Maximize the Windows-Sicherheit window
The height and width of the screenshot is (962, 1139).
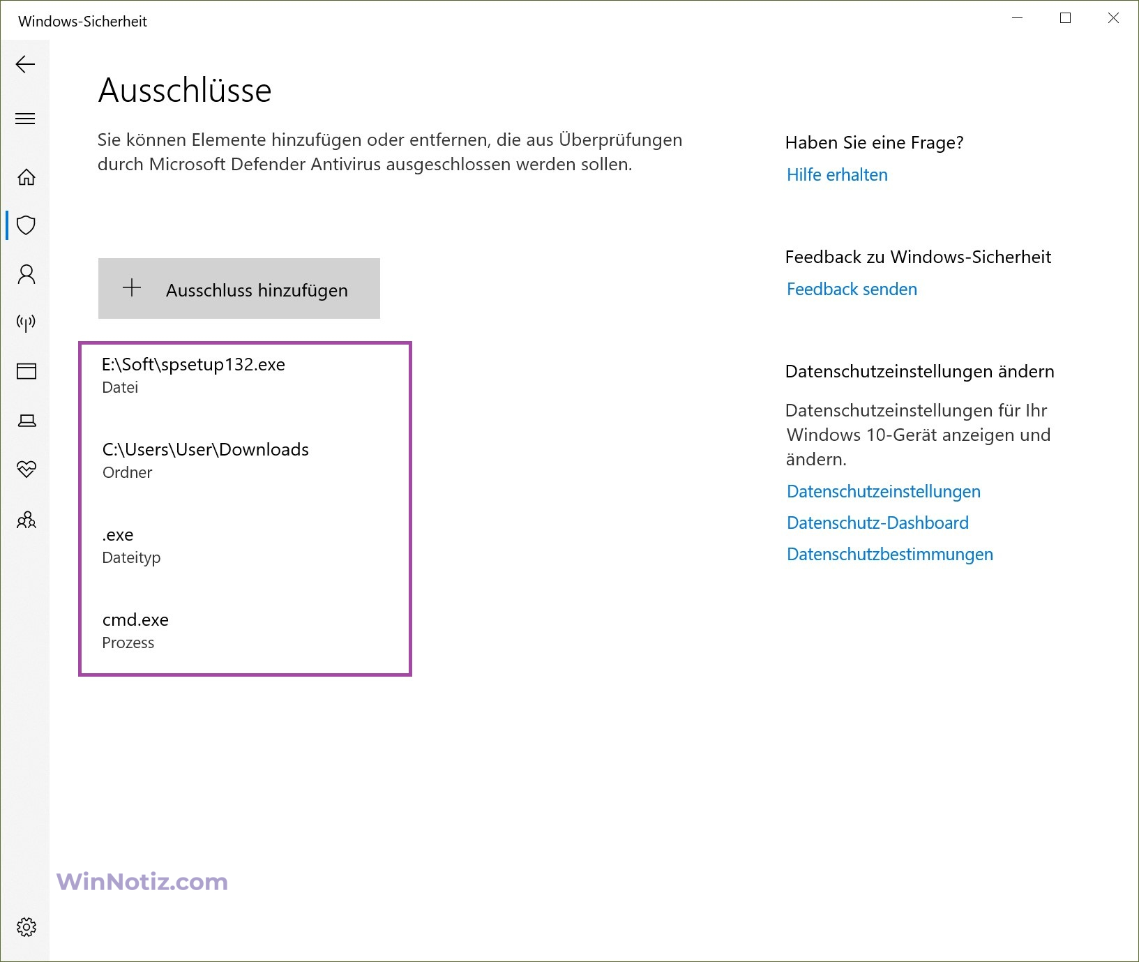pyautogui.click(x=1065, y=18)
